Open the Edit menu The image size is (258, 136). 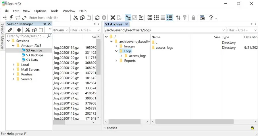pyautogui.click(x=16, y=11)
